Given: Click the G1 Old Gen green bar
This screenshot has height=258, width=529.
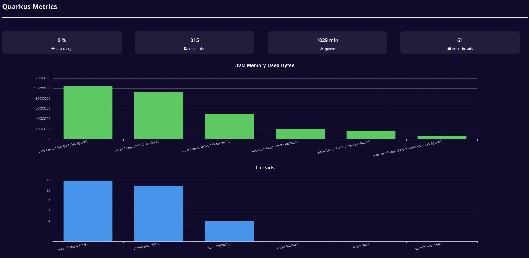Looking at the screenshot, I should pyautogui.click(x=159, y=116).
